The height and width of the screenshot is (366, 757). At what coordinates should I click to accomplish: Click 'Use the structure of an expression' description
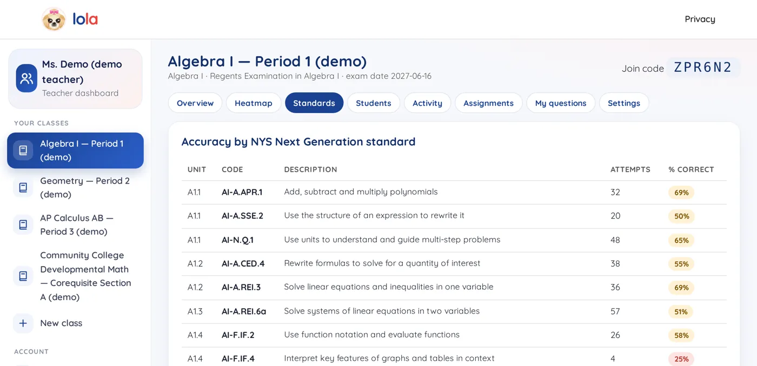(x=374, y=215)
